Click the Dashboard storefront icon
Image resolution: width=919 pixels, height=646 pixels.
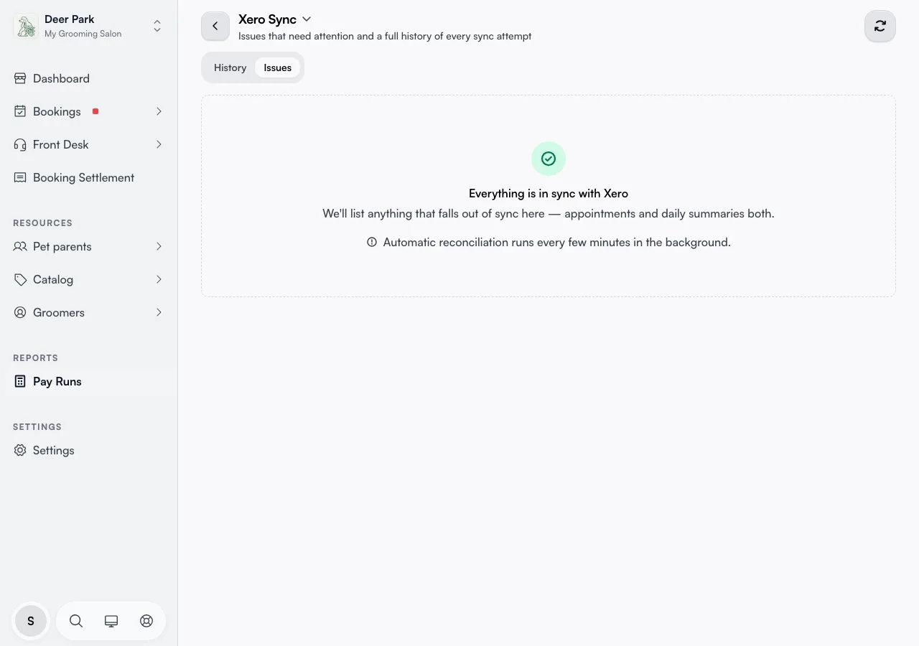tap(20, 78)
